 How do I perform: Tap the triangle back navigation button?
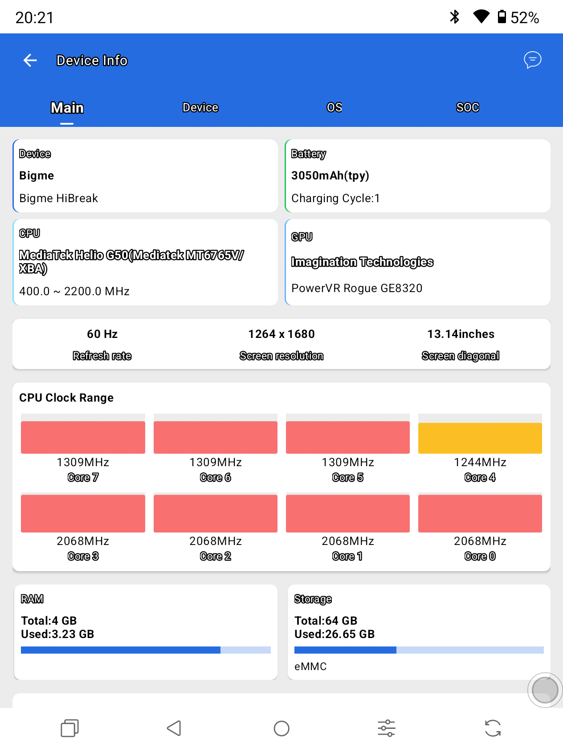point(174,728)
